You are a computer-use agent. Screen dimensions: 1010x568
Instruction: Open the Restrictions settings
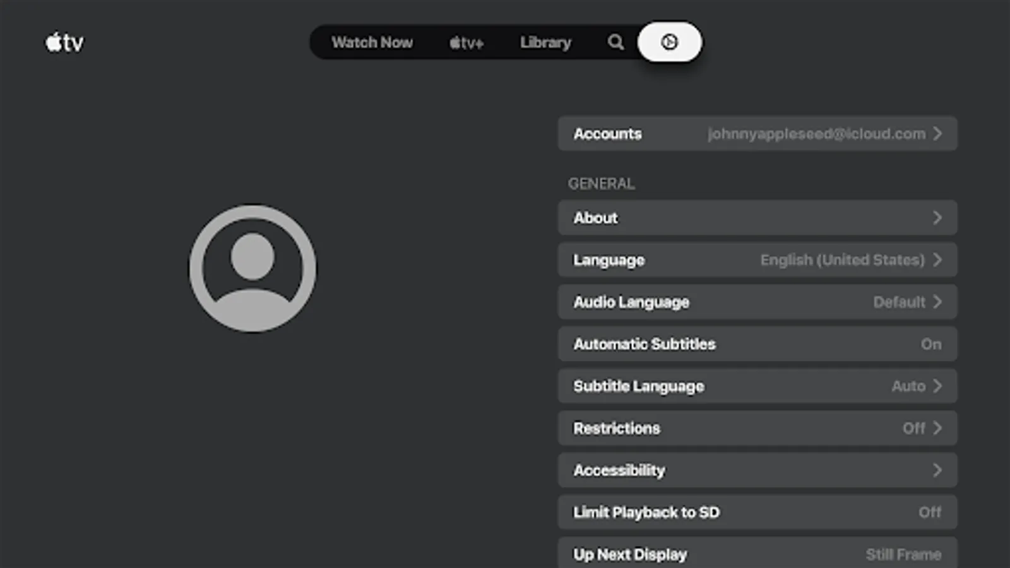click(757, 428)
